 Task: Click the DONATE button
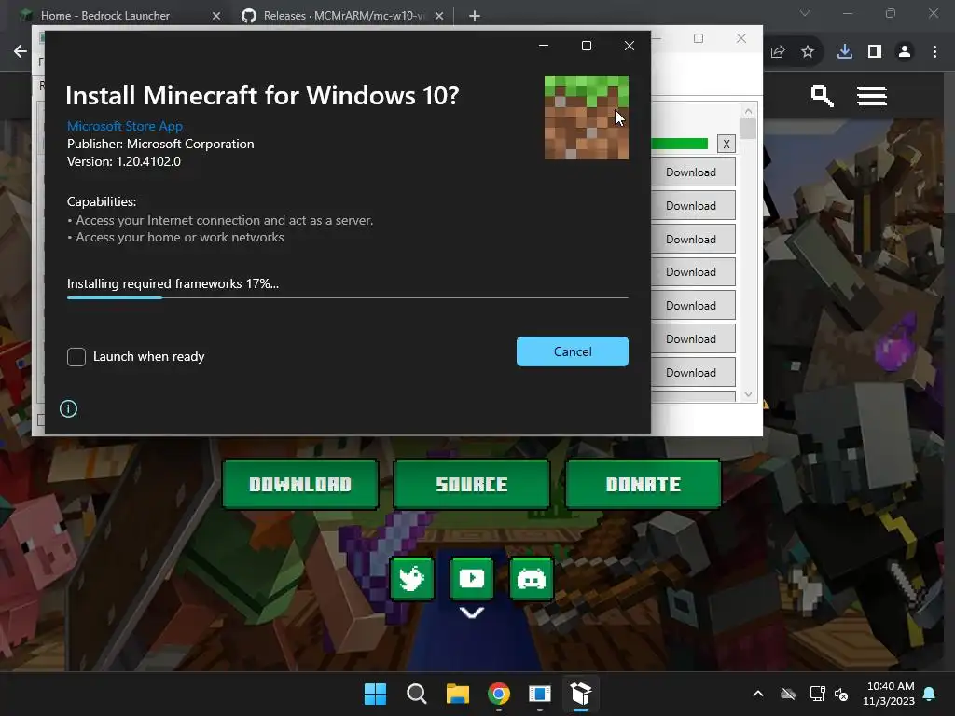pyautogui.click(x=644, y=484)
